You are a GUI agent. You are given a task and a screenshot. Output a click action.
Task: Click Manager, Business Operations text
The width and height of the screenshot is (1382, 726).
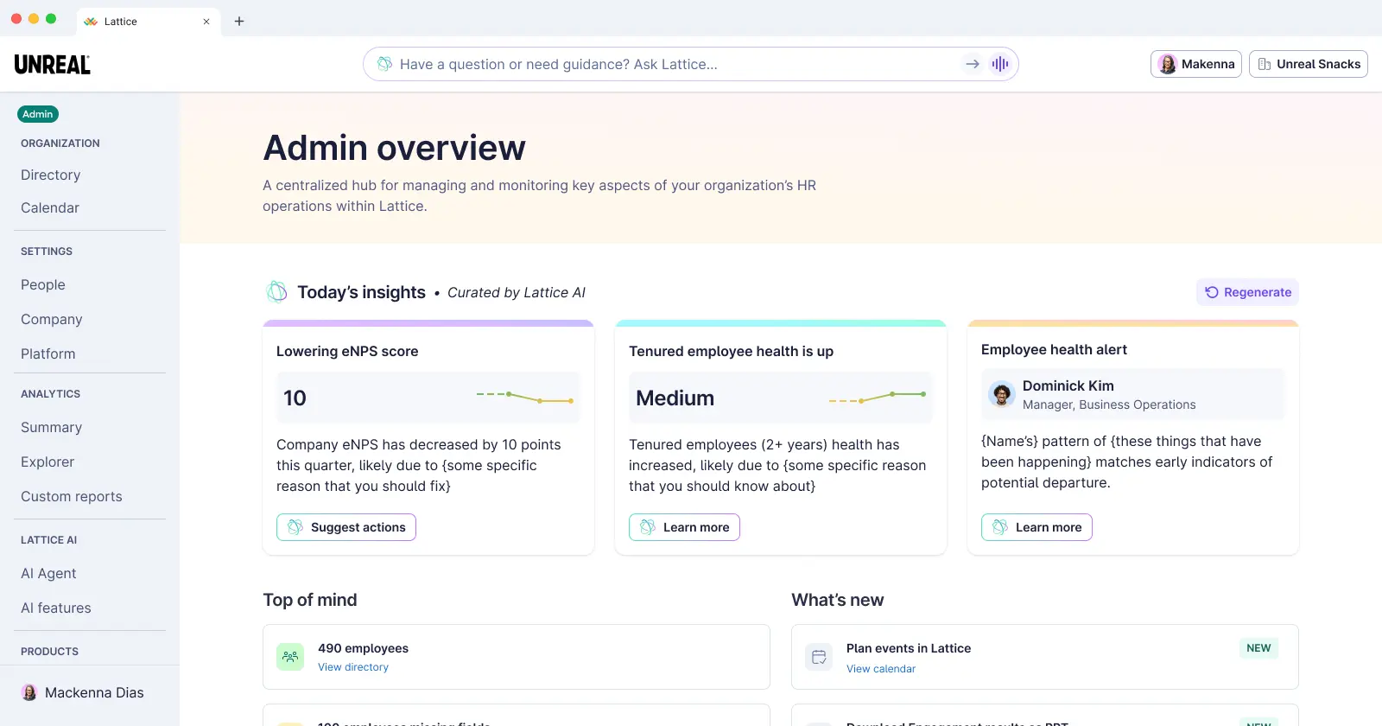pyautogui.click(x=1109, y=404)
